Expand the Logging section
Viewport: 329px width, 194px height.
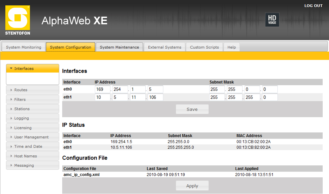pos(32,118)
